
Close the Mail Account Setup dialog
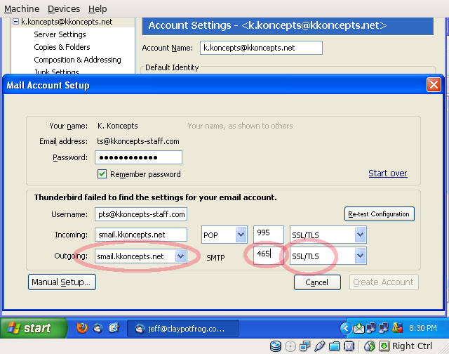[x=434, y=85]
